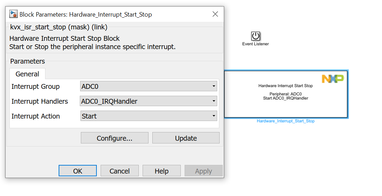Screen dimensions: 382x196
Task: Click the Apply button
Action: point(203,171)
